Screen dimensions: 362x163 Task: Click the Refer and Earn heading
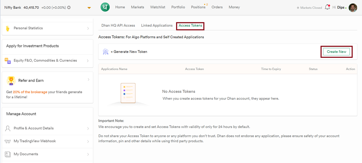click(31, 81)
